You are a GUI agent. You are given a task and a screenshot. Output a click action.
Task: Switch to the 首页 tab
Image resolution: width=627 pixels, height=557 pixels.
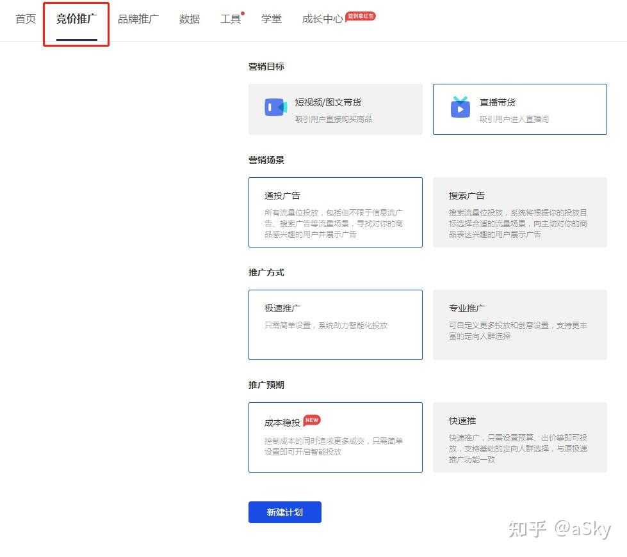coord(25,19)
